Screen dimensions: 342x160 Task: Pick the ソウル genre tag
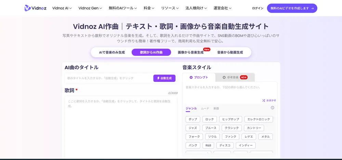pos(212,137)
